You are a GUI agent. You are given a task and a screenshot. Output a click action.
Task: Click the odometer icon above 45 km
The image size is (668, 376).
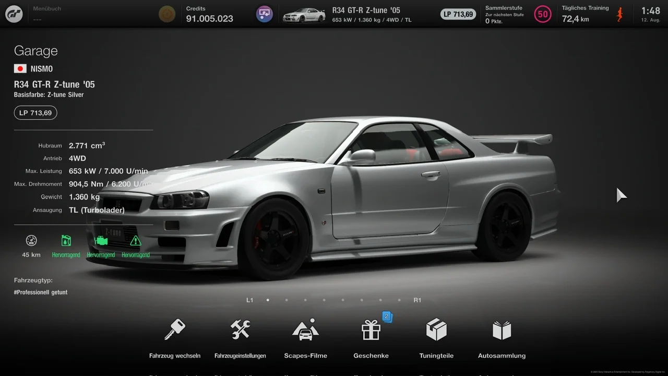[31, 241]
